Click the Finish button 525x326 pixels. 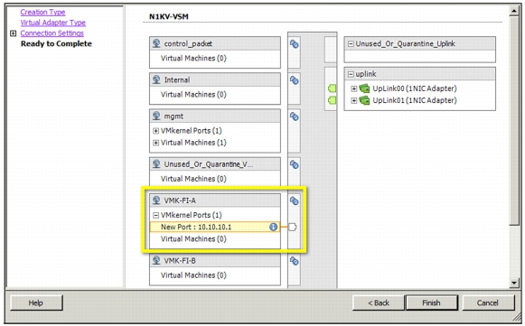pyautogui.click(x=431, y=303)
